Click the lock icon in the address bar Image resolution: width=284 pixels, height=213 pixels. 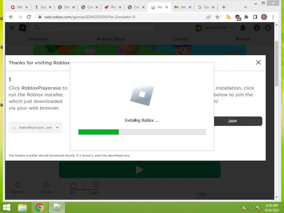pyautogui.click(x=40, y=17)
